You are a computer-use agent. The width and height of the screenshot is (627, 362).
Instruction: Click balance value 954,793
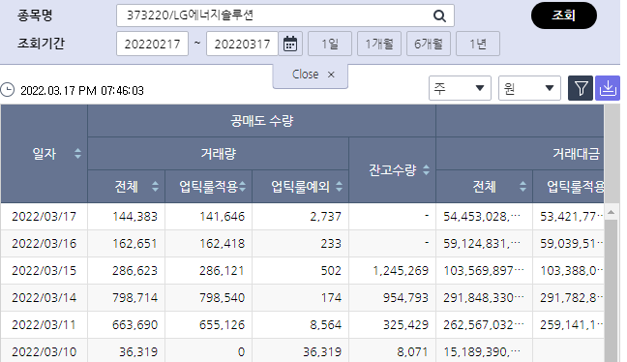[x=405, y=297]
